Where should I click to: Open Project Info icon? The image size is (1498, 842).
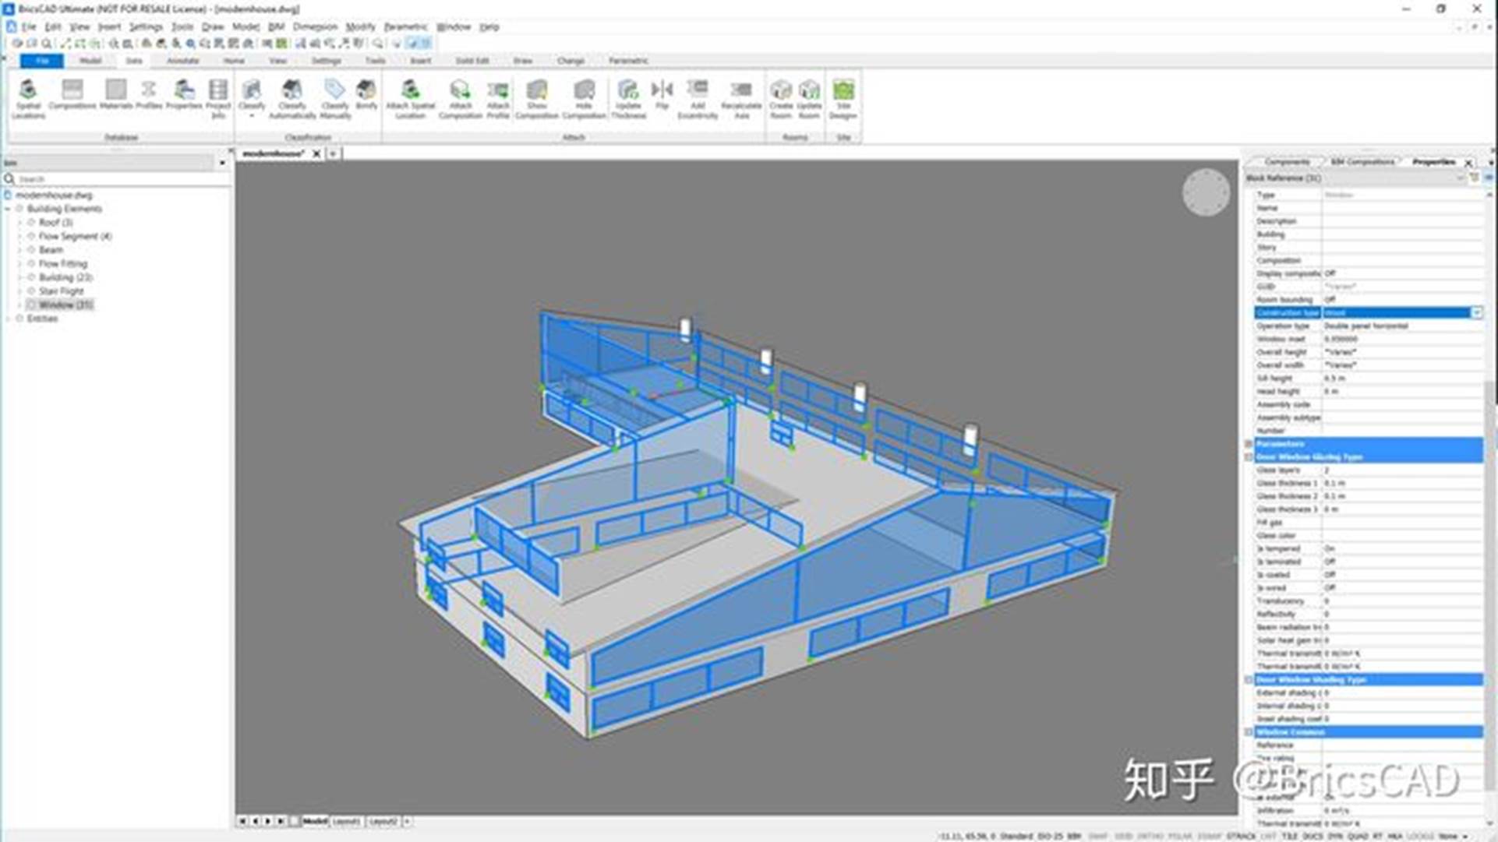click(x=218, y=98)
